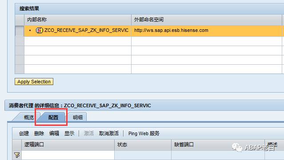Click the greyed 激活 toolbar action

pyautogui.click(x=88, y=133)
